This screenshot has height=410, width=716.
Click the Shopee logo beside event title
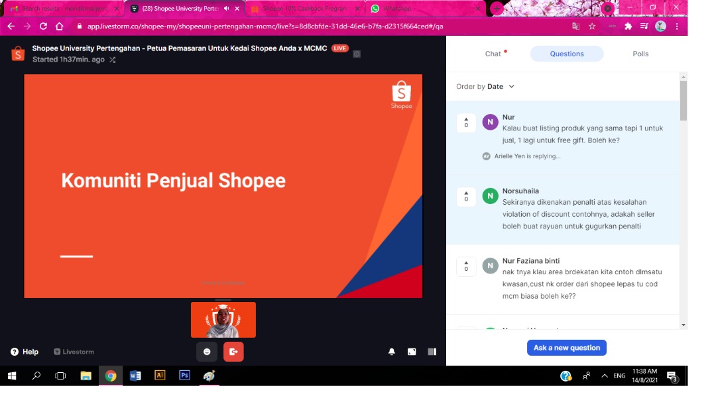point(18,54)
